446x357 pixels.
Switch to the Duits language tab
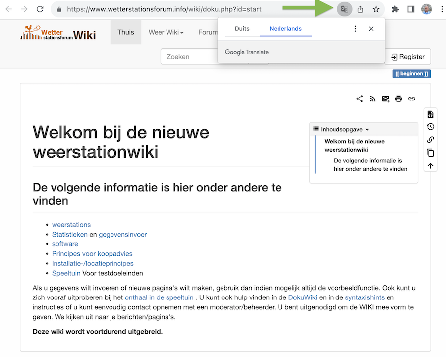242,29
